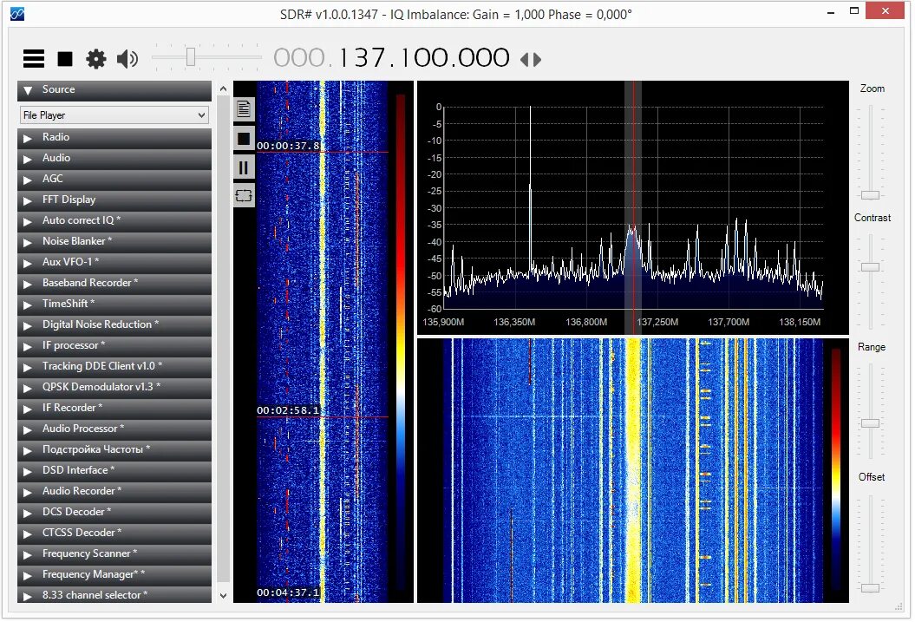
Task: Expand the Audio panel
Action: click(114, 158)
